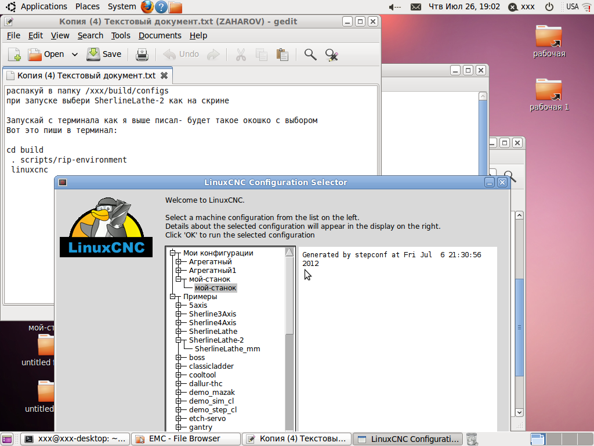Open the Places menu in top panel
Image resolution: width=594 pixels, height=446 pixels.
tap(87, 6)
